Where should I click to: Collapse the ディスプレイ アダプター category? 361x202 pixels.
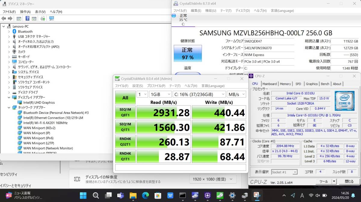tap(9, 97)
